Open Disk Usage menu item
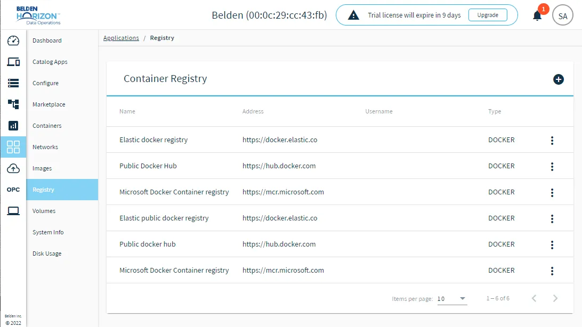Viewport: 582px width, 327px height. click(x=47, y=254)
